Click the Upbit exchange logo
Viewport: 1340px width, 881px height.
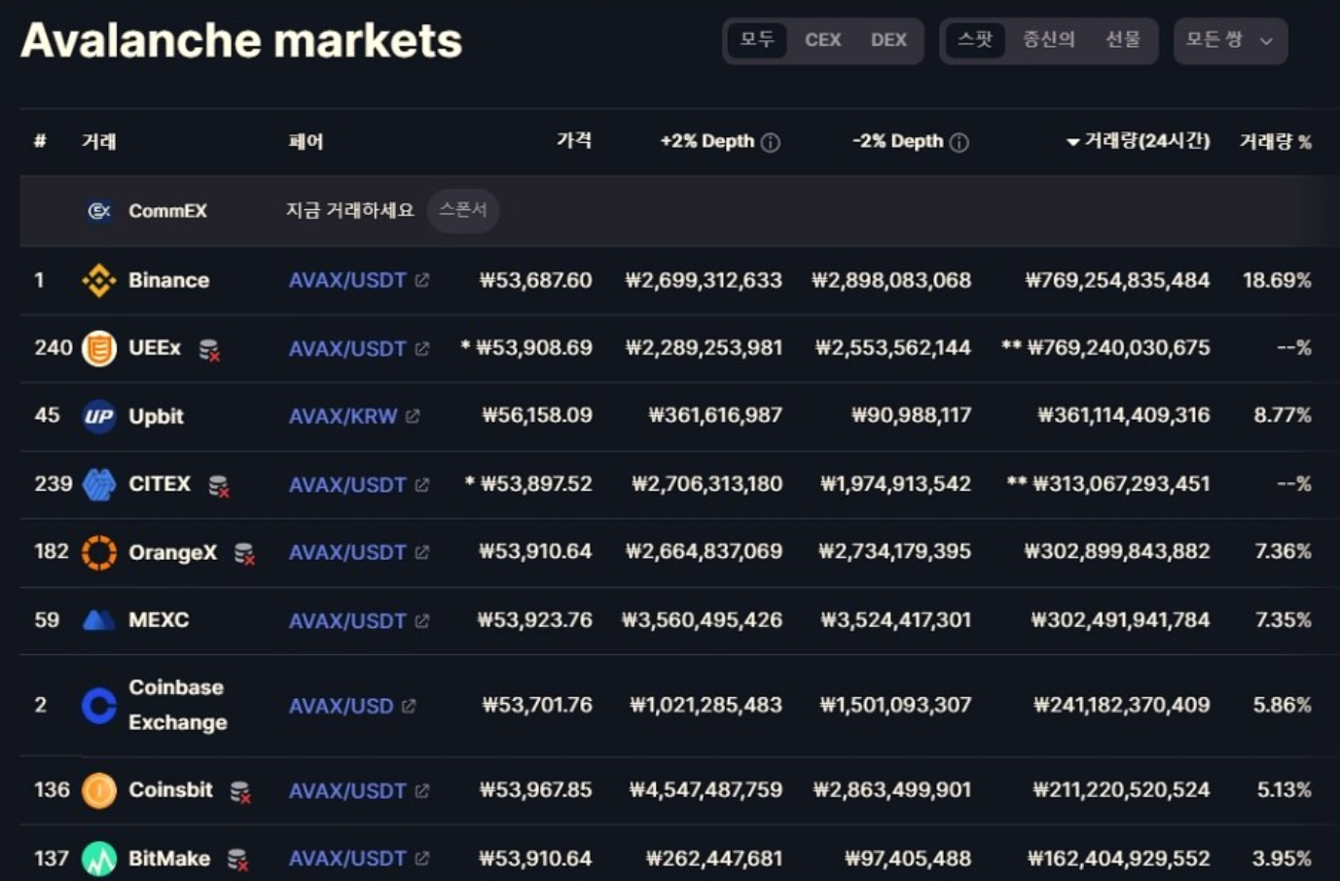tap(98, 417)
